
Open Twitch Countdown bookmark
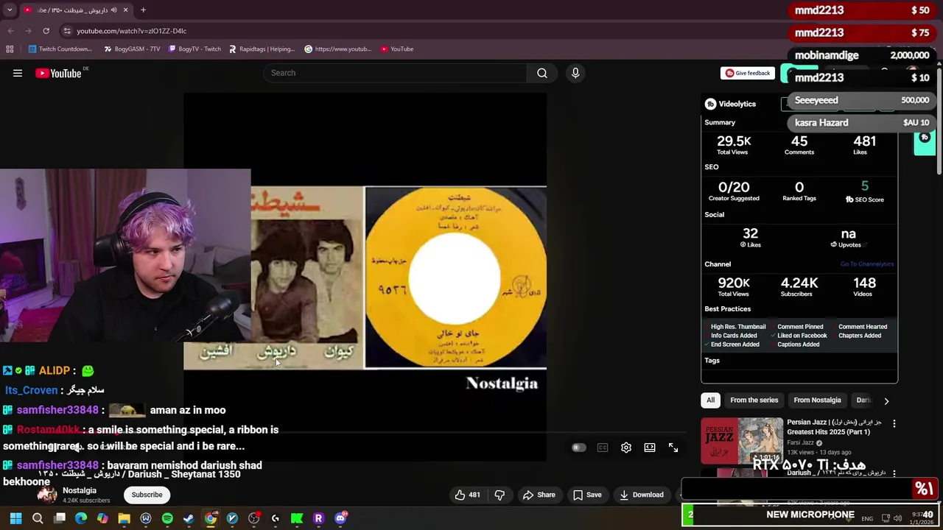coord(60,49)
